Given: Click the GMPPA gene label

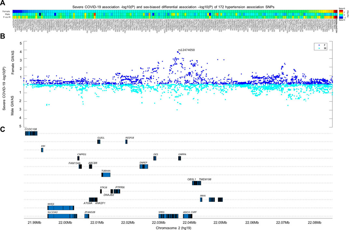Looking at the screenshot, I should [182, 154].
